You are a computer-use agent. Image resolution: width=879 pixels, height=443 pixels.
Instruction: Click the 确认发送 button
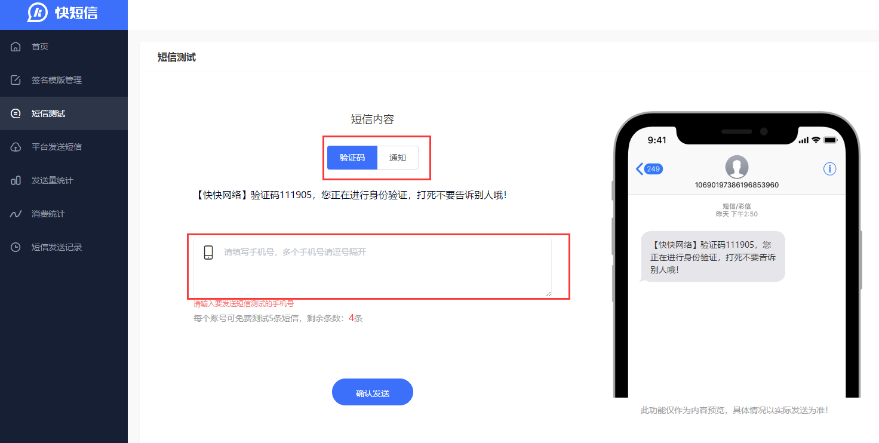pos(373,392)
